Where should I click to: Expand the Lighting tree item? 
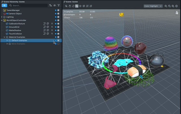(x=2, y=17)
